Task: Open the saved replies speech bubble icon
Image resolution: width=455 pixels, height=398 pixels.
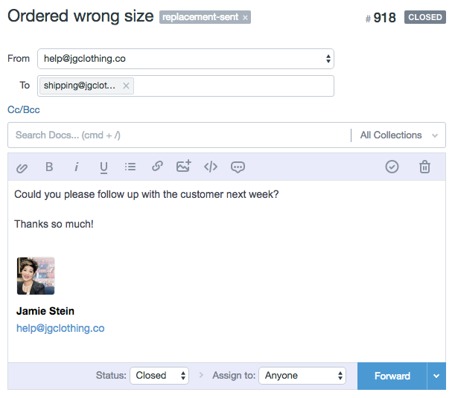Action: (x=238, y=167)
